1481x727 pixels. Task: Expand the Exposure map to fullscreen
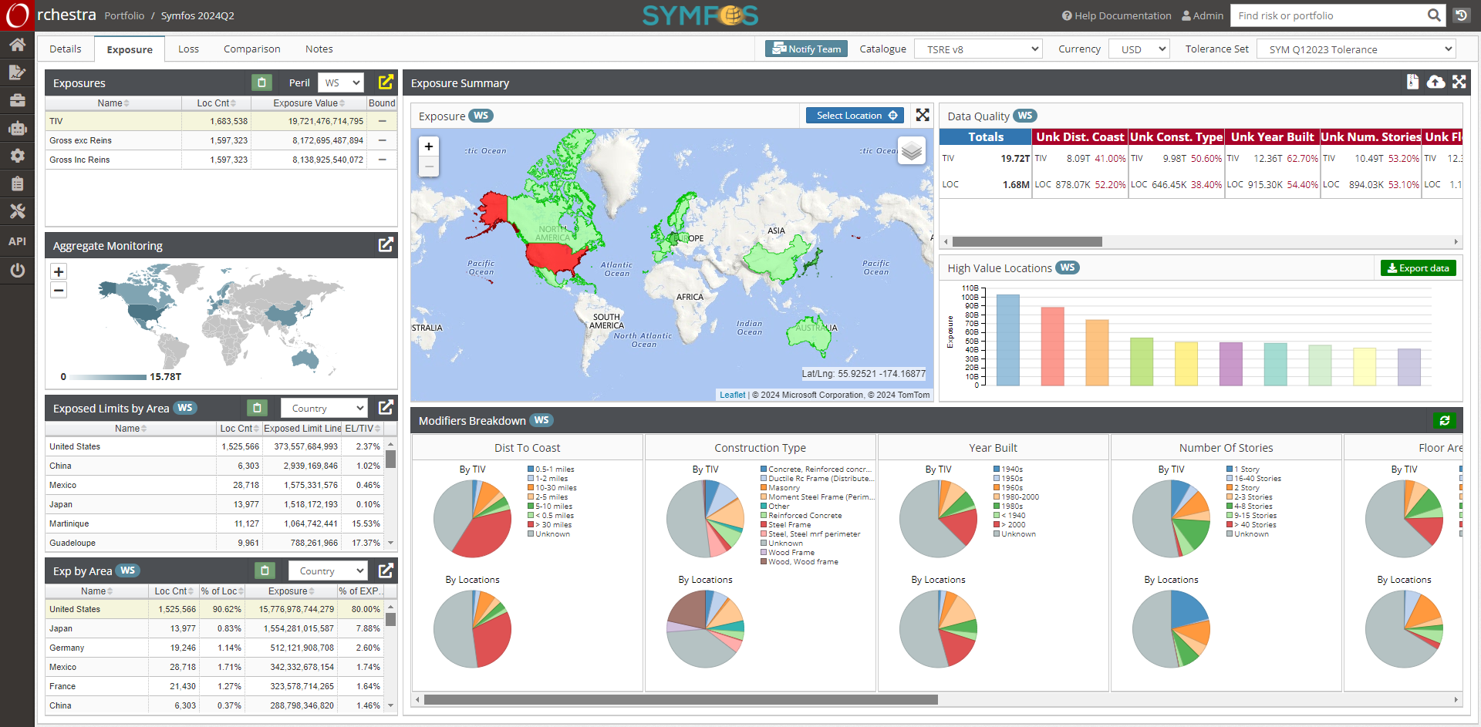(923, 115)
